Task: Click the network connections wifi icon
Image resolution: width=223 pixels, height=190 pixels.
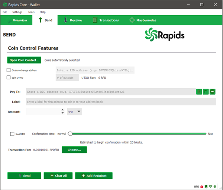Action: [x=211, y=186]
